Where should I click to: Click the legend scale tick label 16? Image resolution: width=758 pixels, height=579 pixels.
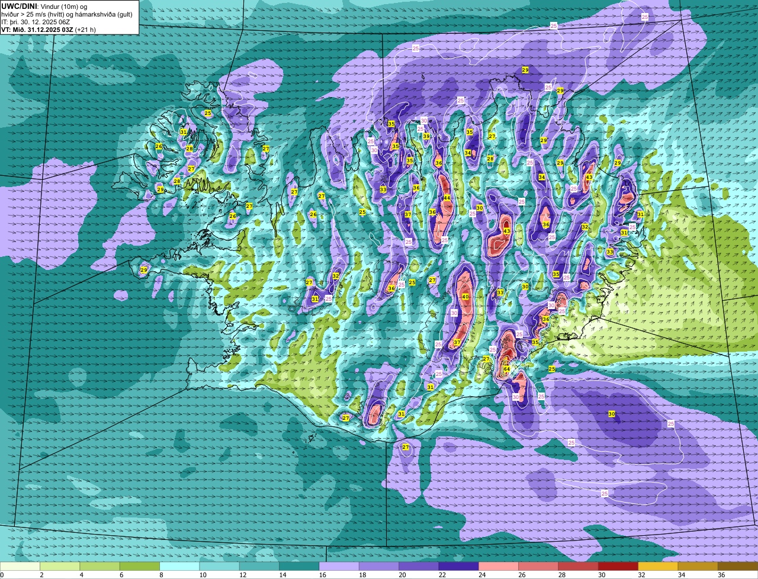point(323,575)
